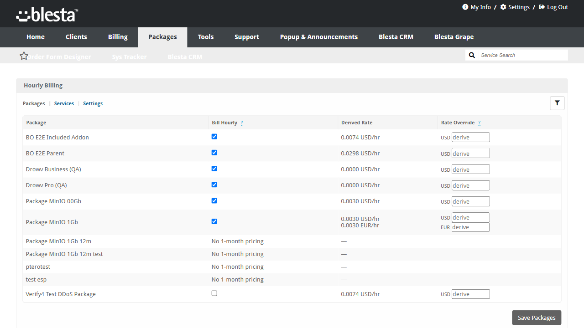Uncheck Bill Hourly for Package MinIO 00Gb
The width and height of the screenshot is (584, 328).
(x=214, y=200)
